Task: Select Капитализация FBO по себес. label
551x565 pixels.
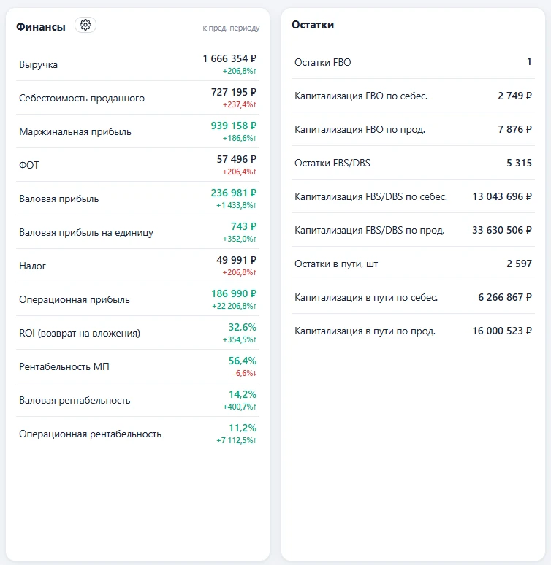Action: click(x=361, y=96)
